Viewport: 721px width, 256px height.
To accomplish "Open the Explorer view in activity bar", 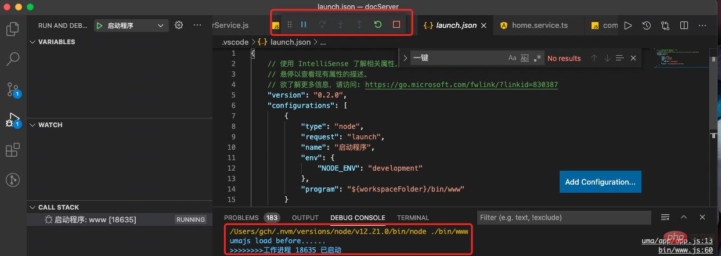I will coord(12,28).
